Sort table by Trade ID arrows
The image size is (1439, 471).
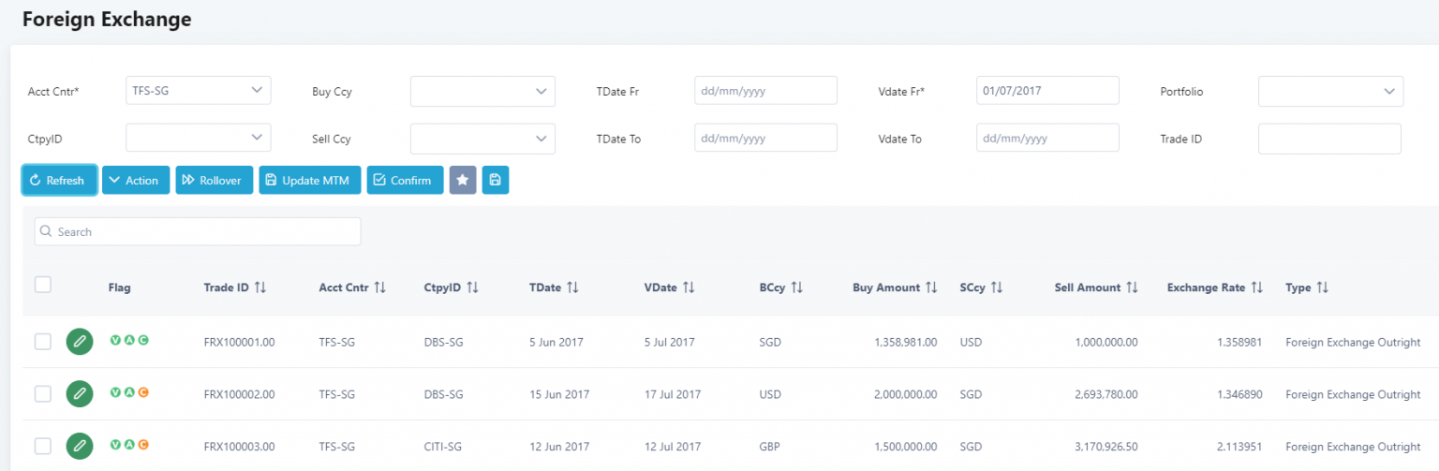(x=260, y=287)
